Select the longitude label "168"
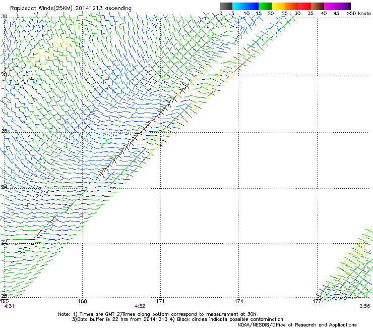Image resolution: width=373 pixels, height=328 pixels. pos(83,301)
